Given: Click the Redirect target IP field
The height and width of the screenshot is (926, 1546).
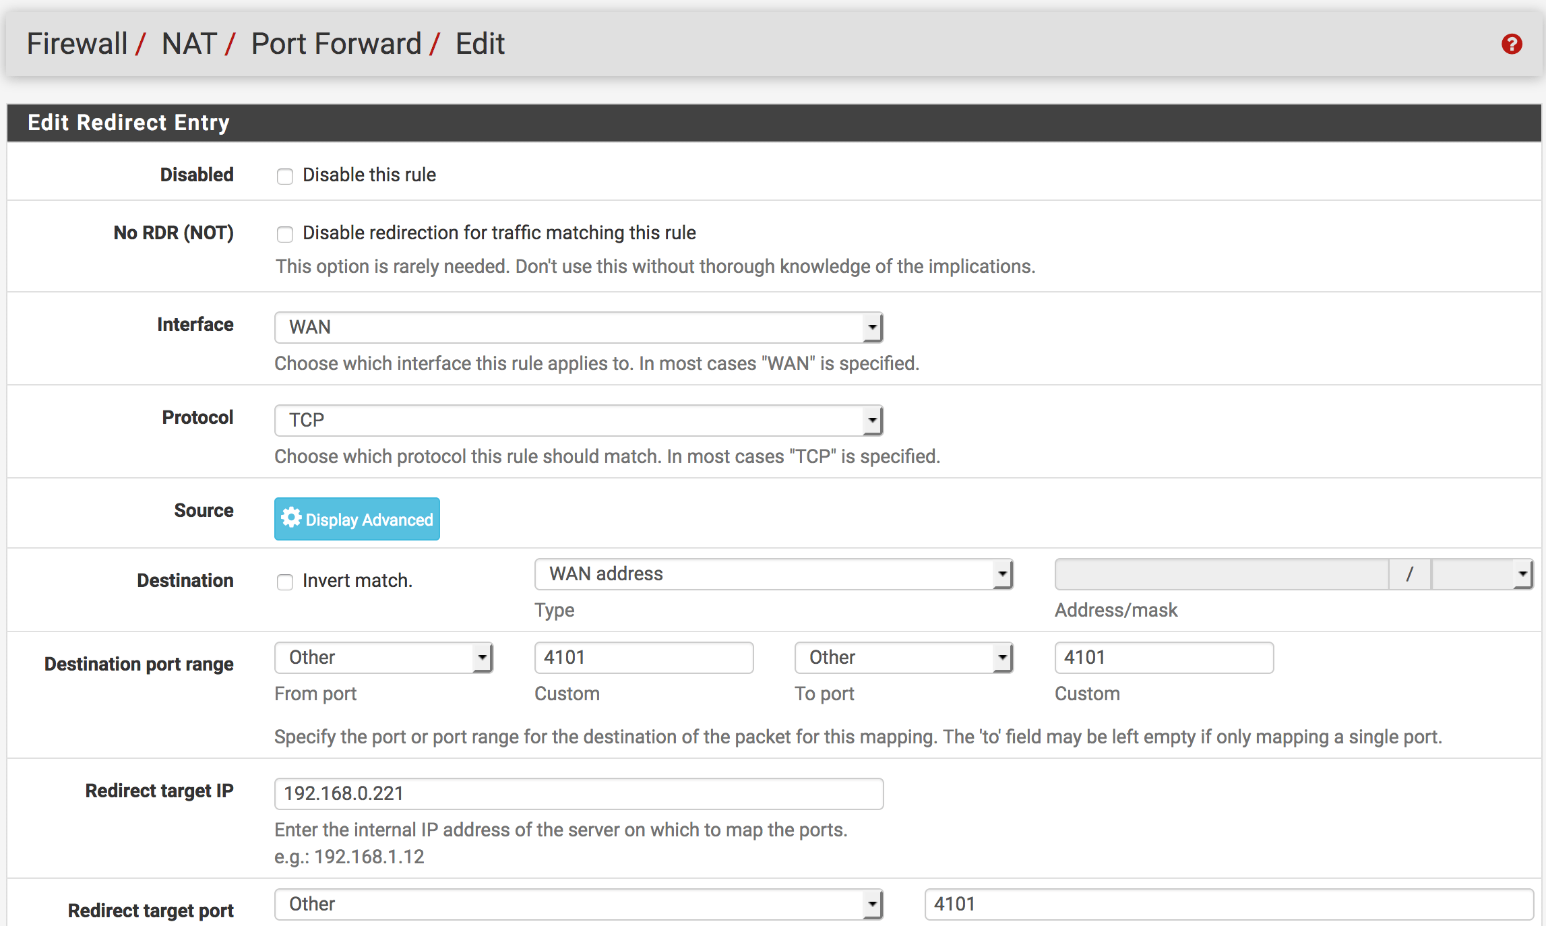Looking at the screenshot, I should (578, 794).
